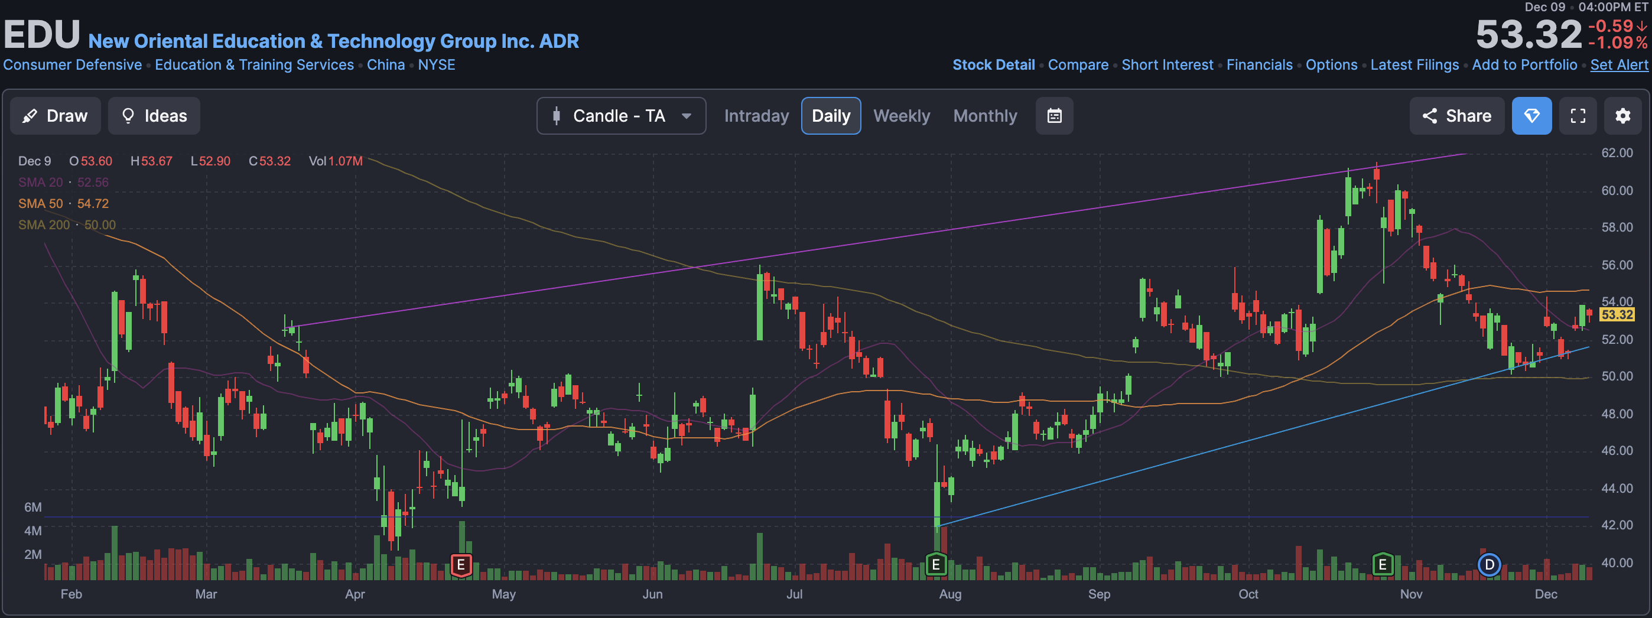The height and width of the screenshot is (618, 1652).
Task: Click the Set Alert link
Action: point(1619,65)
